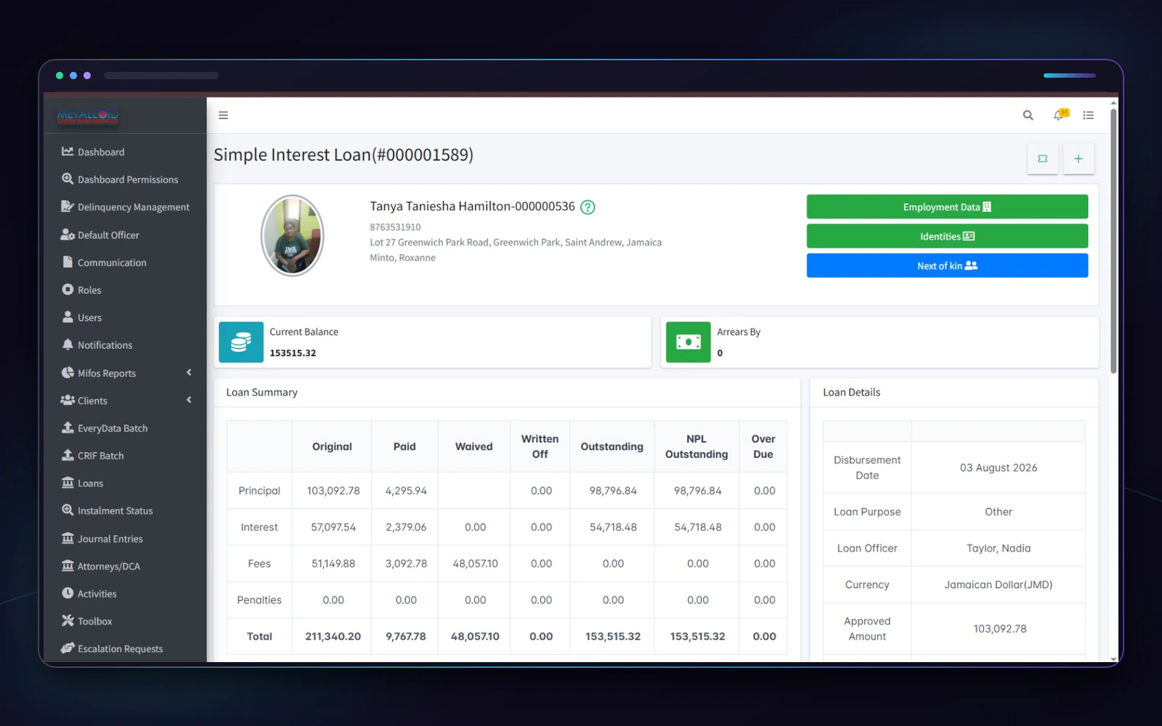Click the client profile photo
This screenshot has height=726, width=1162.
click(x=292, y=235)
